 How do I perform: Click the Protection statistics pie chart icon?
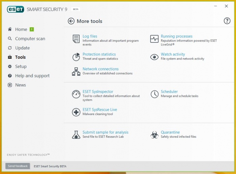click(76, 57)
